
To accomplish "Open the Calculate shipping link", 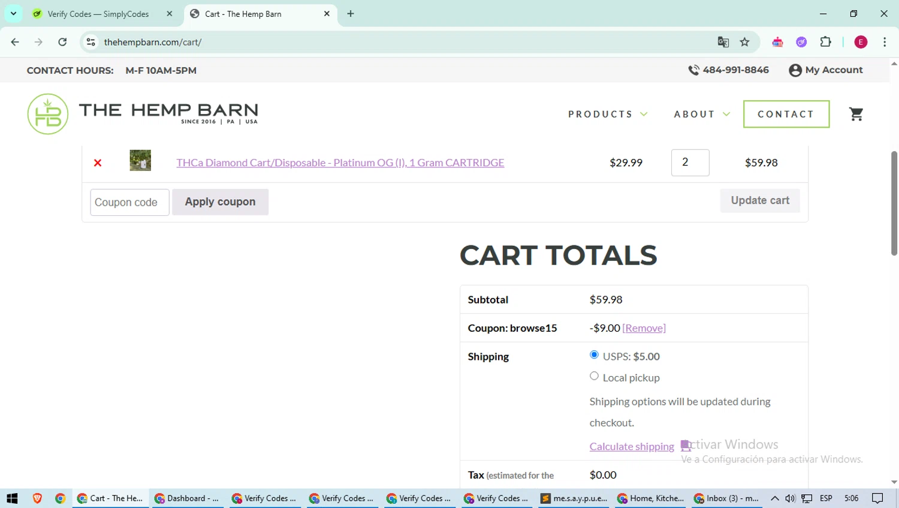I will [632, 446].
